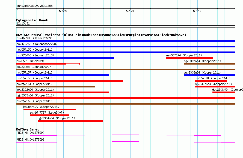Click the nsv557157 (Cooper2011) label
Viewport: 243px width, 158px height.
point(34,72)
